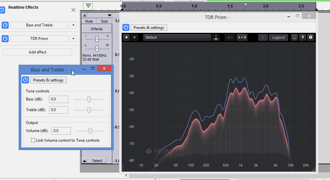Click the 1.0 mark on time ruler

[194, 6]
